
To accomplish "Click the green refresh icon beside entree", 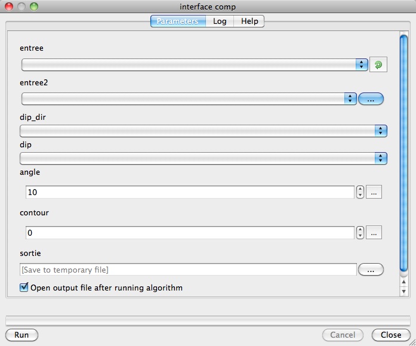I will tap(378, 64).
